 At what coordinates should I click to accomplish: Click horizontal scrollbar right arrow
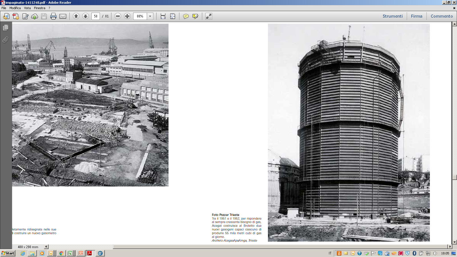coord(450,247)
